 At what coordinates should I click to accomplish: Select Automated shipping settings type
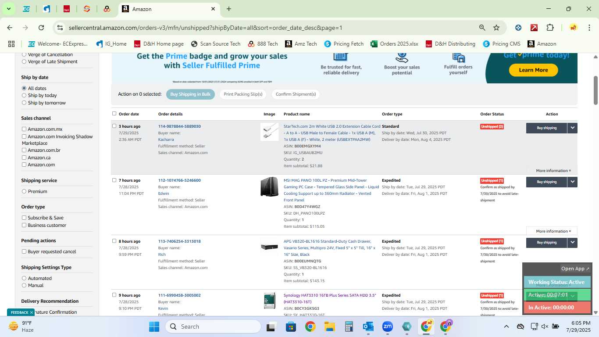coord(24,278)
